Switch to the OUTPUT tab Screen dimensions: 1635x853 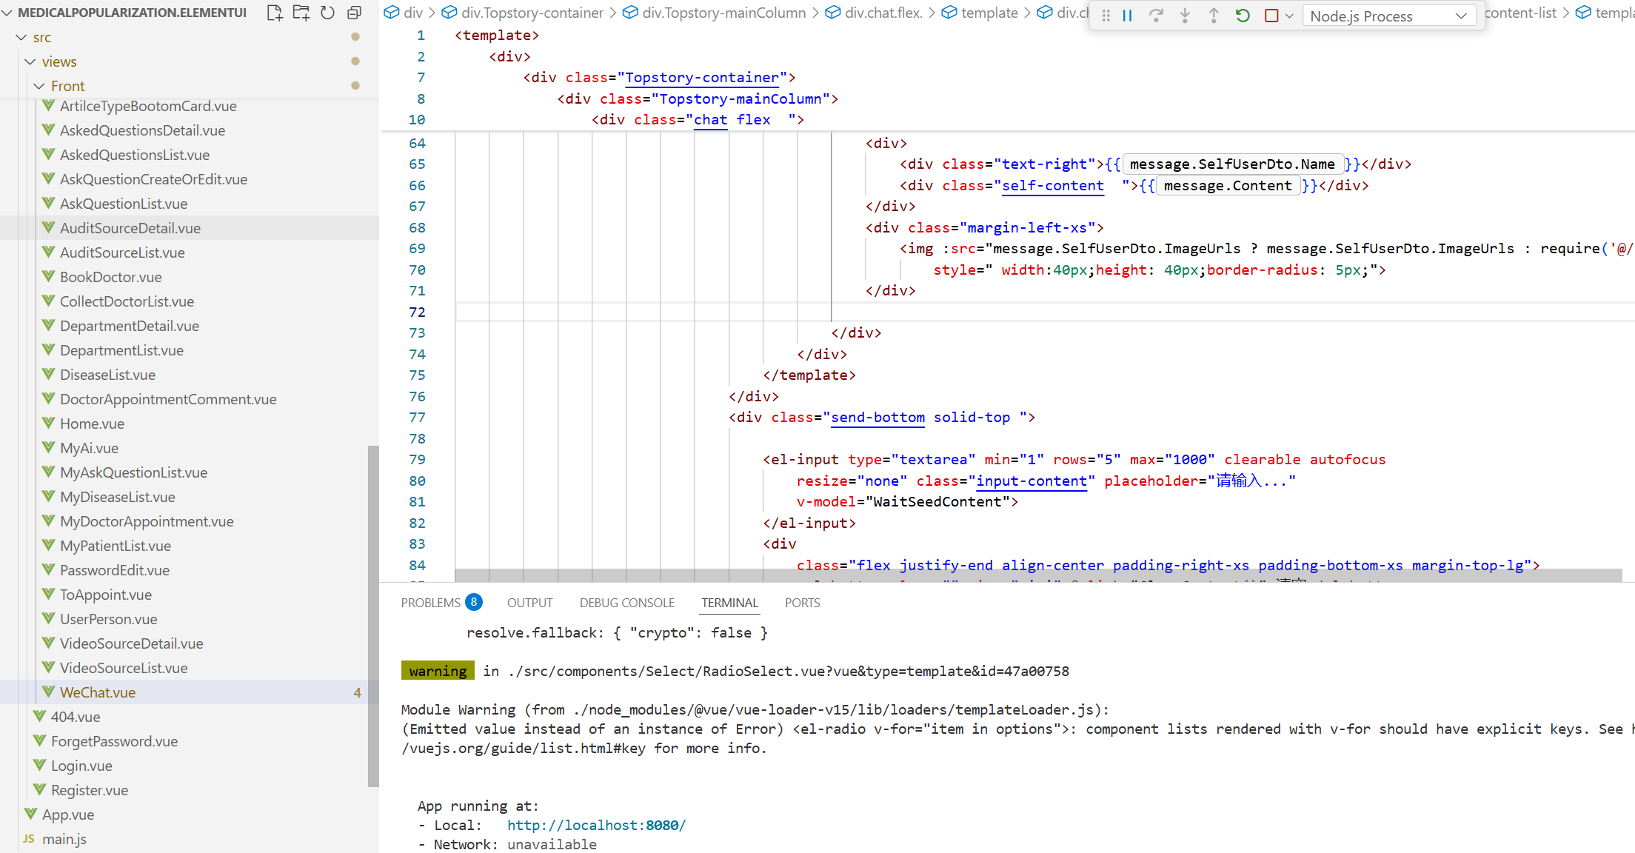pyautogui.click(x=529, y=603)
